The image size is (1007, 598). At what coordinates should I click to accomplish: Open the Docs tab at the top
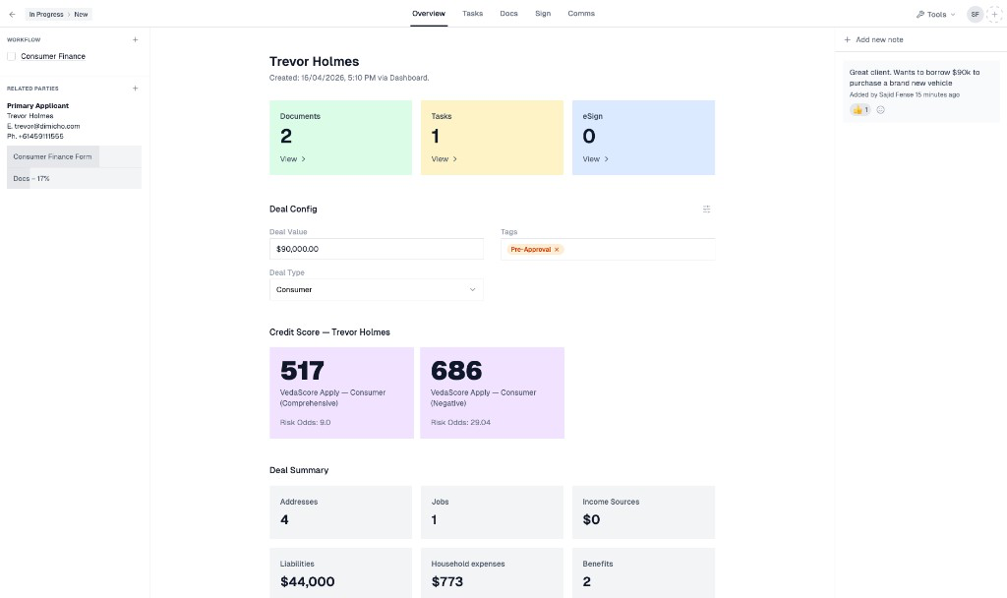click(508, 13)
